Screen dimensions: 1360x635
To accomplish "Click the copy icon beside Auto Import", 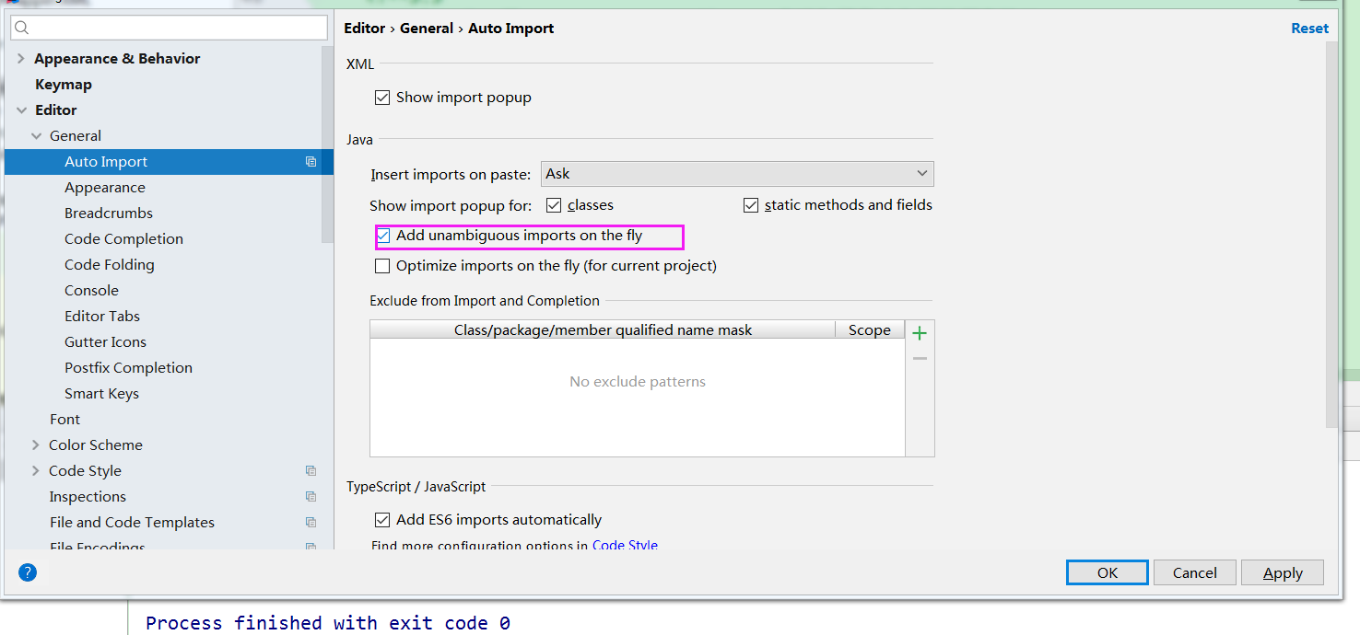I will pyautogui.click(x=311, y=162).
